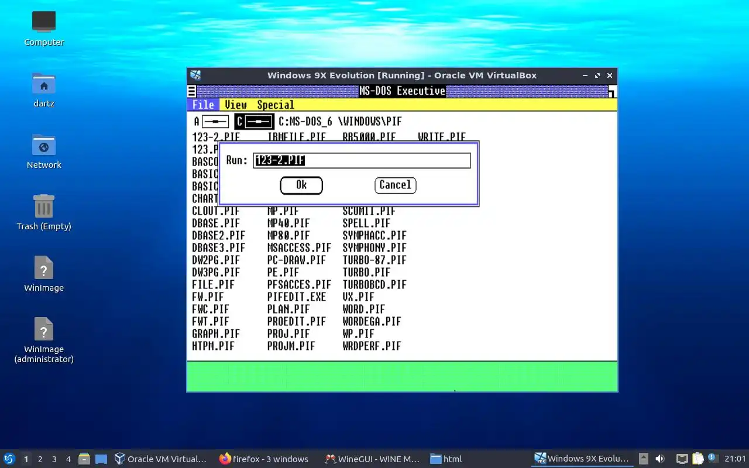Screen dimensions: 749x468
Task: Click the MS-DOS Executive maximize box
Action: coord(612,92)
